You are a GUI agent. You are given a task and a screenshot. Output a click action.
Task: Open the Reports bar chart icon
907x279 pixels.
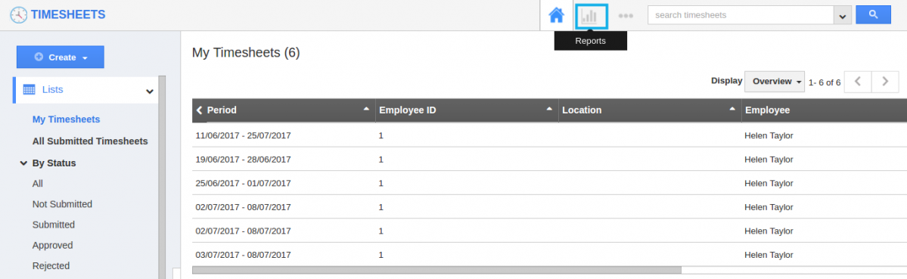(590, 16)
